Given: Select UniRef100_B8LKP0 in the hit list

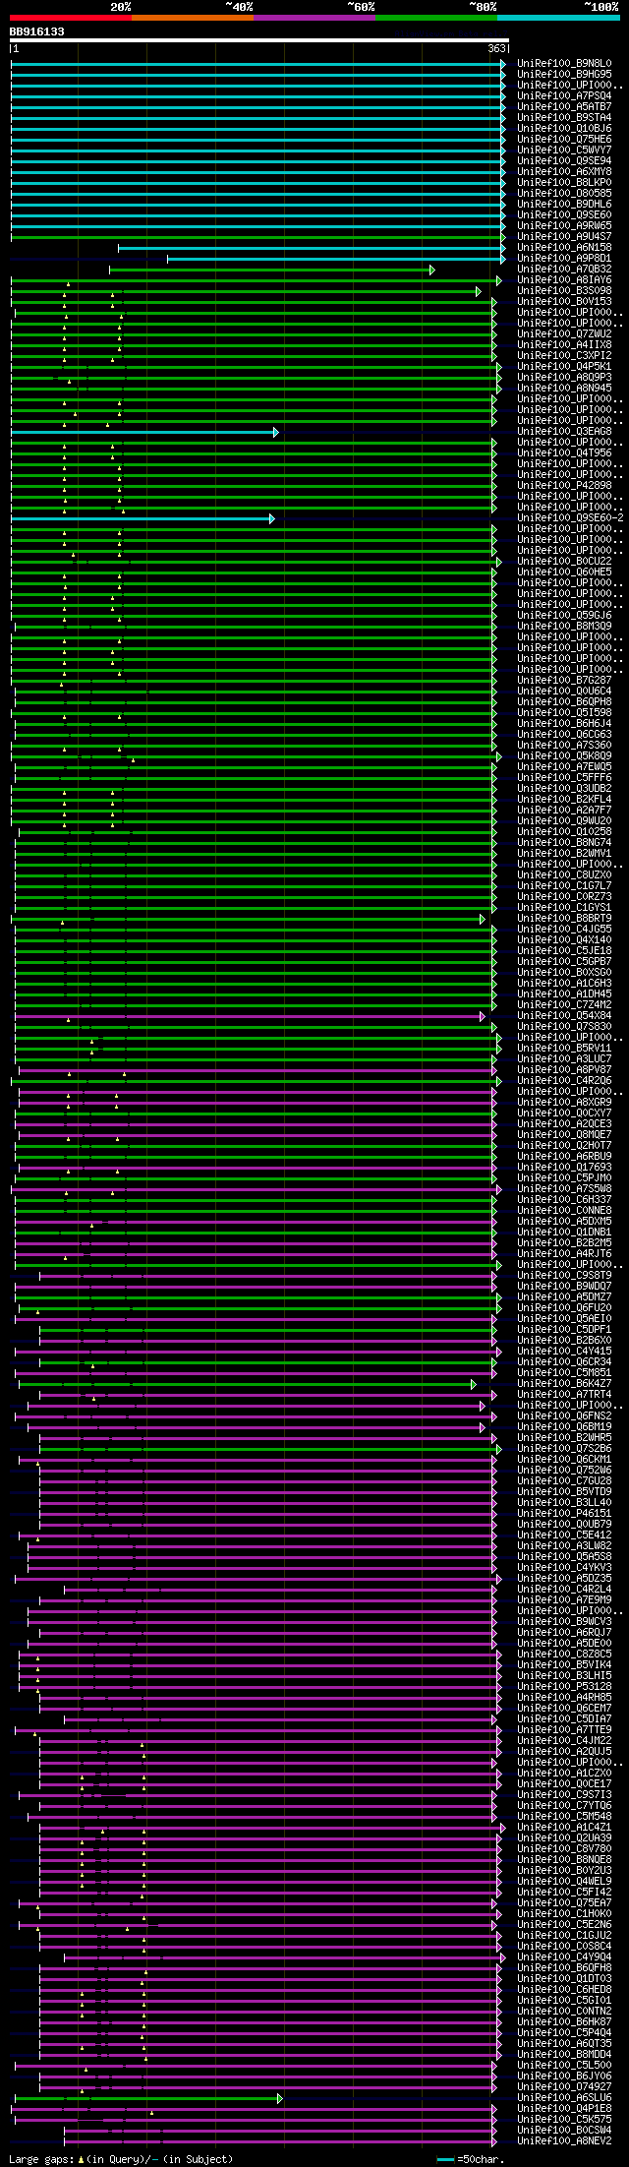Looking at the screenshot, I should [564, 183].
